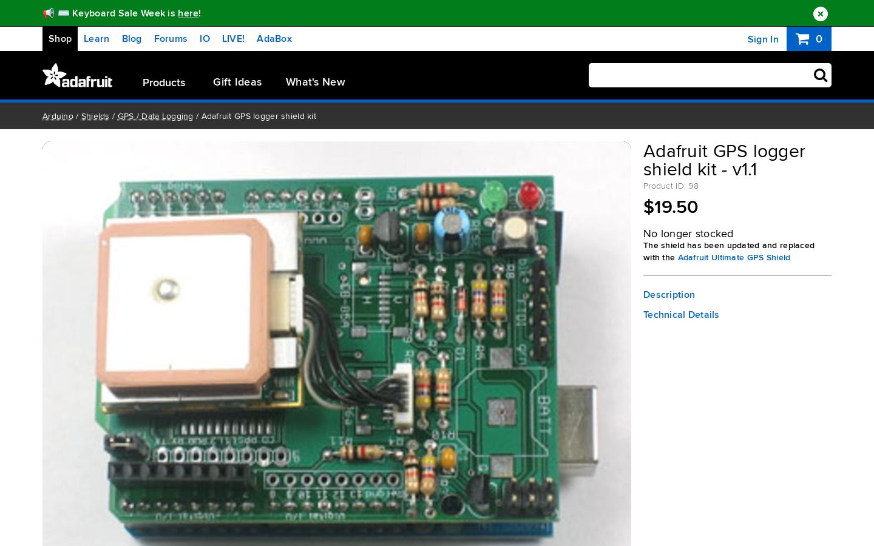Click 'Adafruit GPS logger shield kit' breadcrumb text
Viewport: 874px width, 546px height.
click(259, 116)
